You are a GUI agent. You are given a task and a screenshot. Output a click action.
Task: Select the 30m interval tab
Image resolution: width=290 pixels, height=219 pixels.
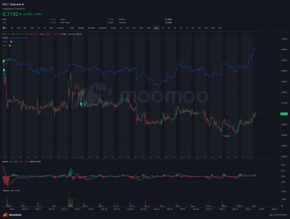[x=156, y=28]
